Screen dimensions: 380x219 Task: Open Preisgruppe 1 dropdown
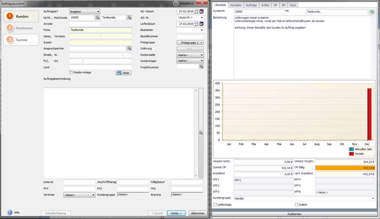pyautogui.click(x=190, y=43)
